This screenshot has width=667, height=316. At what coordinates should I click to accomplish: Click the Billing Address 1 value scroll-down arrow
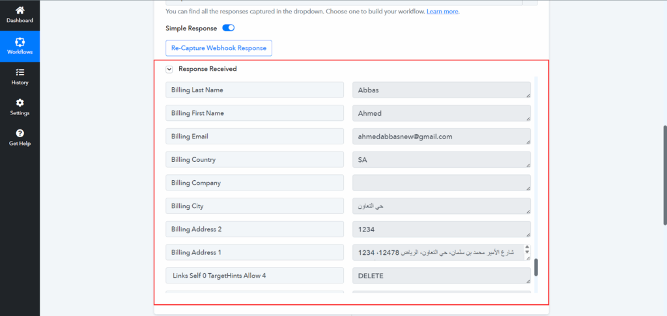click(528, 252)
